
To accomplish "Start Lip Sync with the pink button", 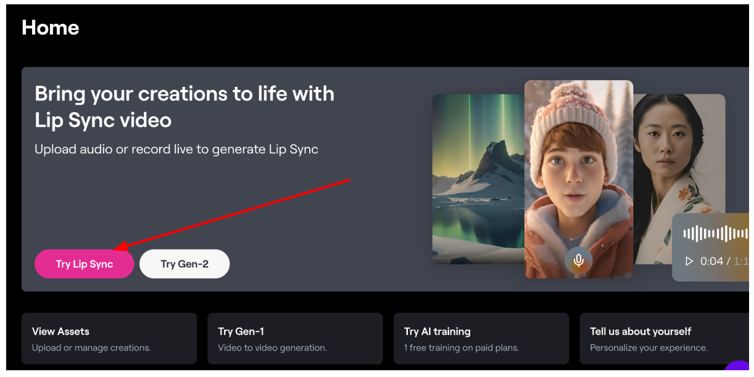I will point(84,264).
